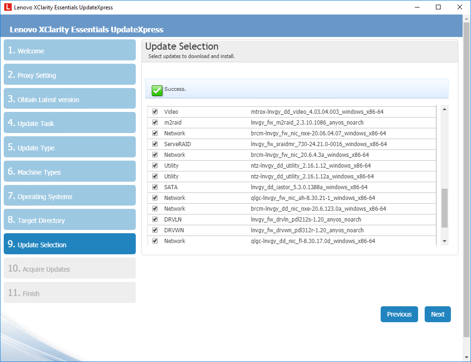Image resolution: width=471 pixels, height=362 pixels.
Task: Open the Target Directory step
Action: pos(70,220)
